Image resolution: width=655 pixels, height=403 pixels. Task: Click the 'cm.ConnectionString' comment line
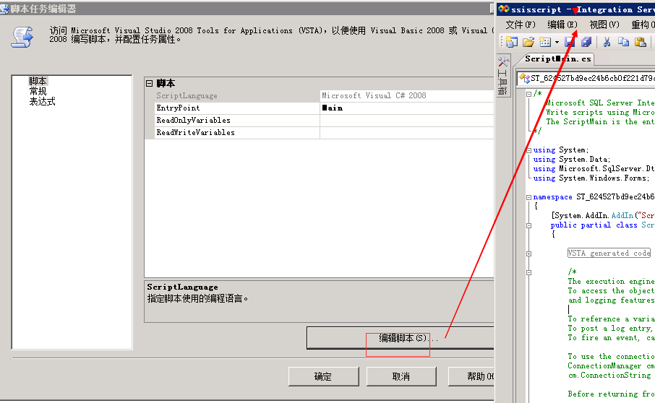609,375
